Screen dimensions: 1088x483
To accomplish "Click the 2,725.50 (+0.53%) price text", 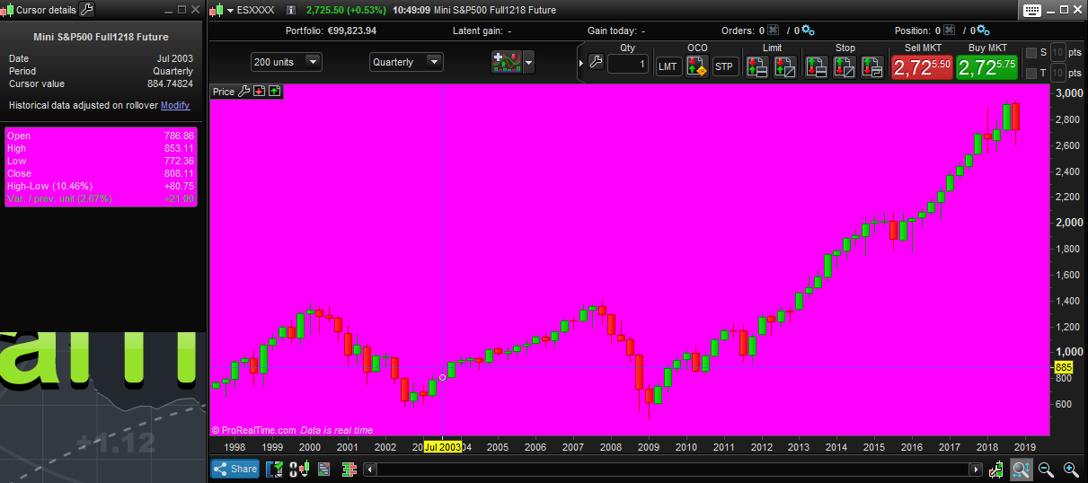I will tap(346, 10).
